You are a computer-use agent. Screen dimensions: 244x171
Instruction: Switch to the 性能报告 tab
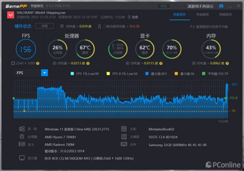point(180,15)
